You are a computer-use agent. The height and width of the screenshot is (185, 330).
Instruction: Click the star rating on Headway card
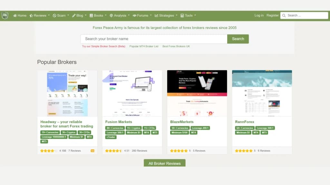point(49,151)
